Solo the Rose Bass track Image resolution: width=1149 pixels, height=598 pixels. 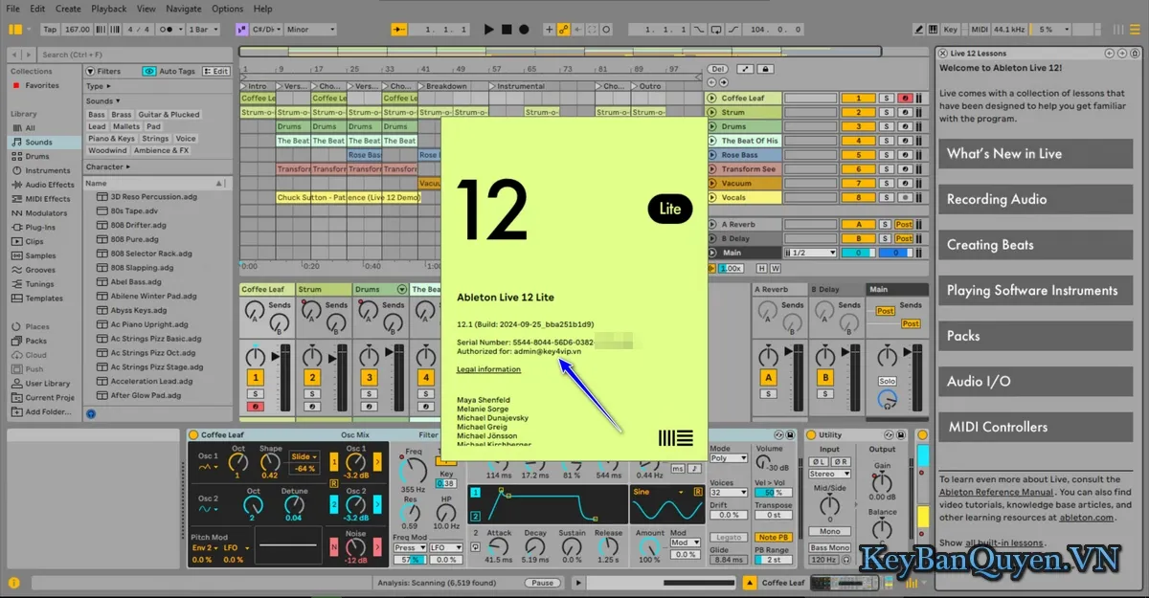point(887,155)
